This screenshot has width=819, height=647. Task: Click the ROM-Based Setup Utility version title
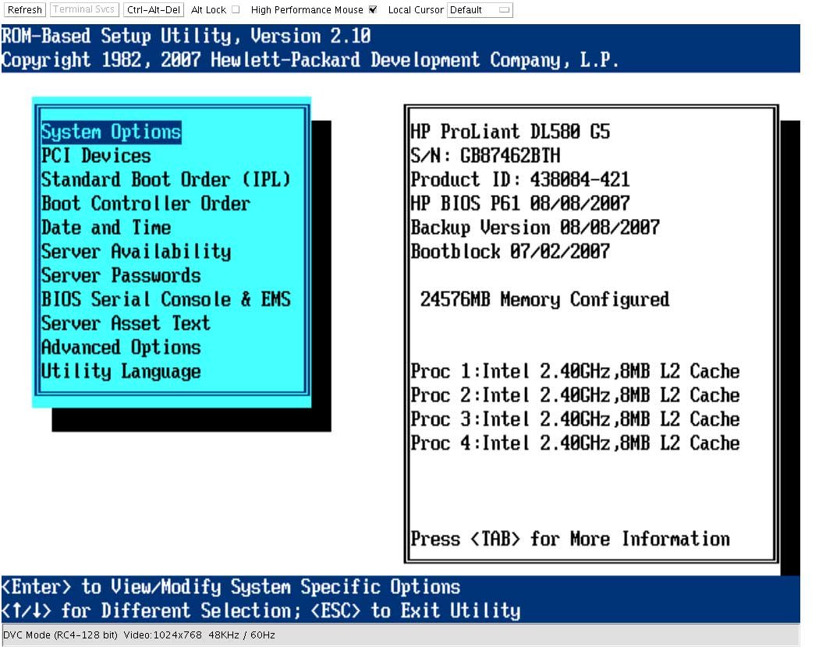click(186, 36)
